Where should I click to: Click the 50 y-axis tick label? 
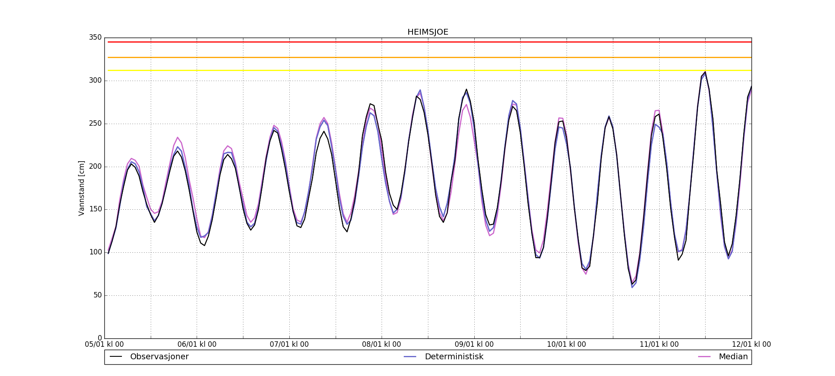pyautogui.click(x=97, y=295)
